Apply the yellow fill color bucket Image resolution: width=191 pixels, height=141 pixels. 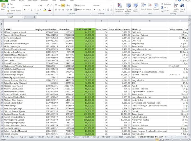point(45,10)
